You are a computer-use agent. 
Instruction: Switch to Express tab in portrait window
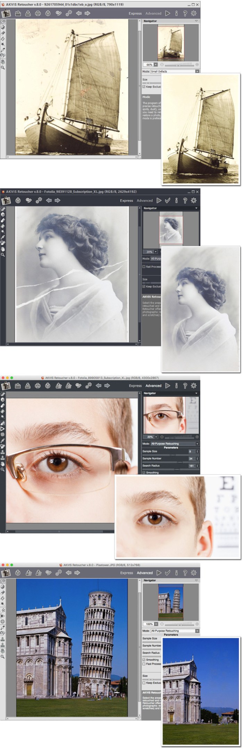(x=126, y=200)
